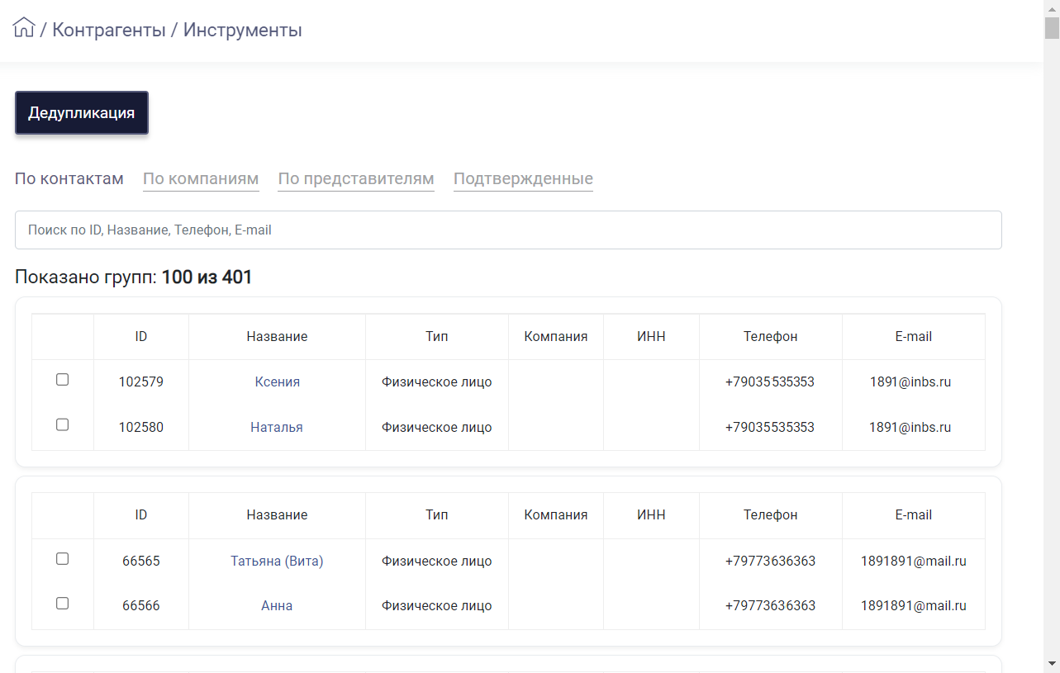The height and width of the screenshot is (673, 1060).
Task: Switch to the По компаниям tab
Action: point(201,179)
